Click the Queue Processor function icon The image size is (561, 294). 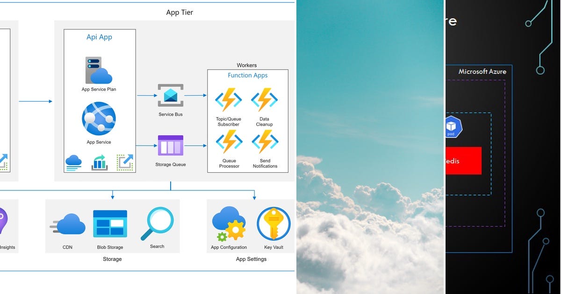click(228, 141)
